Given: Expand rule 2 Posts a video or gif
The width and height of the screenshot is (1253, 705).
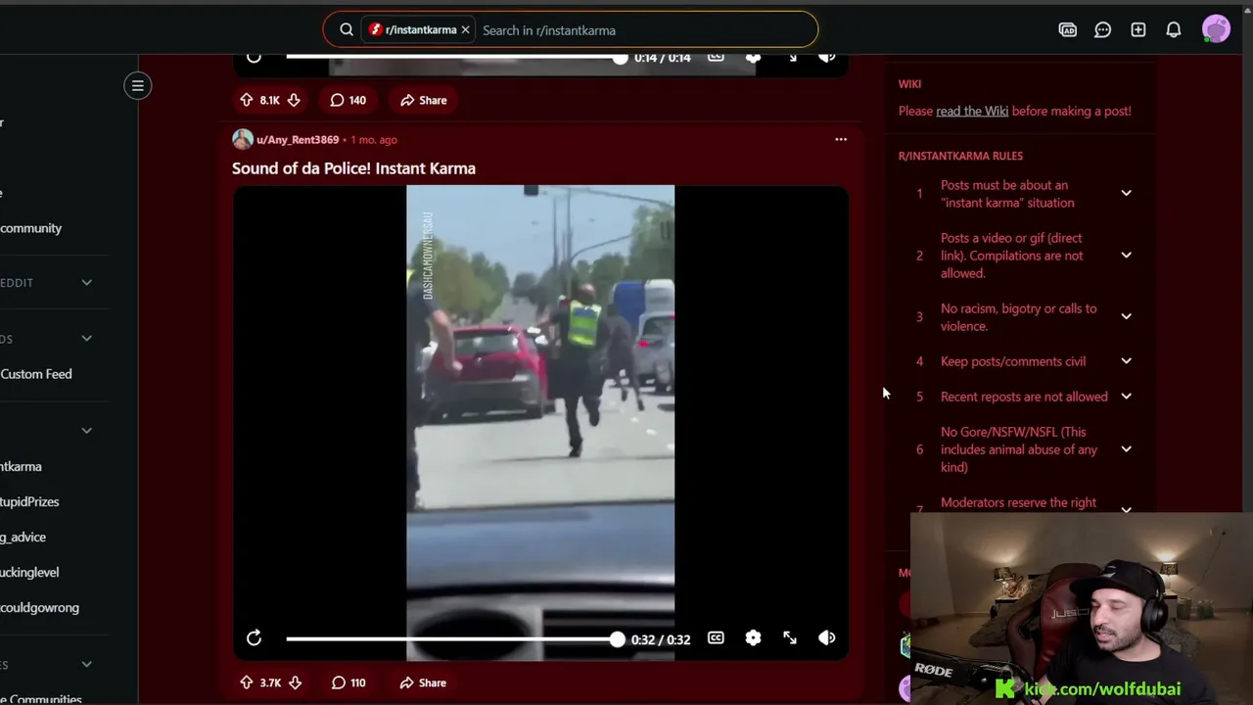Looking at the screenshot, I should (x=1126, y=256).
